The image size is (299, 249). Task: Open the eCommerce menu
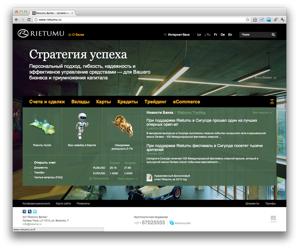click(x=187, y=102)
